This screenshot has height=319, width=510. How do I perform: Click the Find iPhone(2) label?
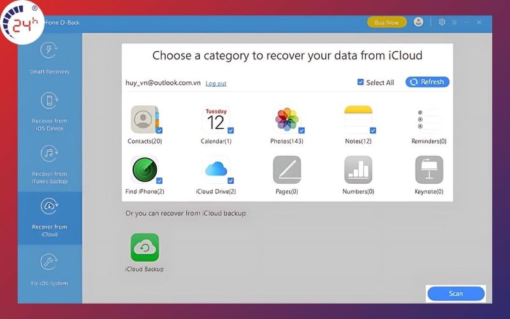click(x=145, y=191)
